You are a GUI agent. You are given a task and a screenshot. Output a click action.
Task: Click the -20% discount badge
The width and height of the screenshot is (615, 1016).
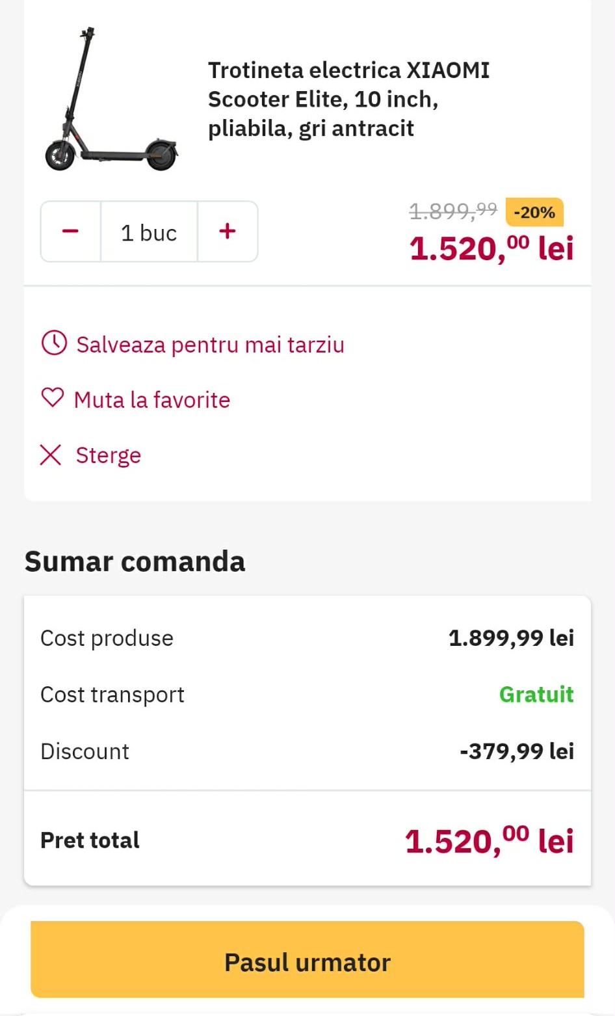534,213
